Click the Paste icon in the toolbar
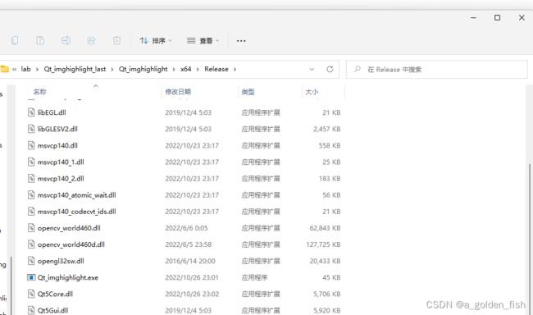533x315 pixels. point(40,40)
